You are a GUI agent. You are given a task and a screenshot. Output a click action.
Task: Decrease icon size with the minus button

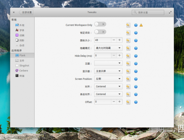pyautogui.click(x=114, y=40)
